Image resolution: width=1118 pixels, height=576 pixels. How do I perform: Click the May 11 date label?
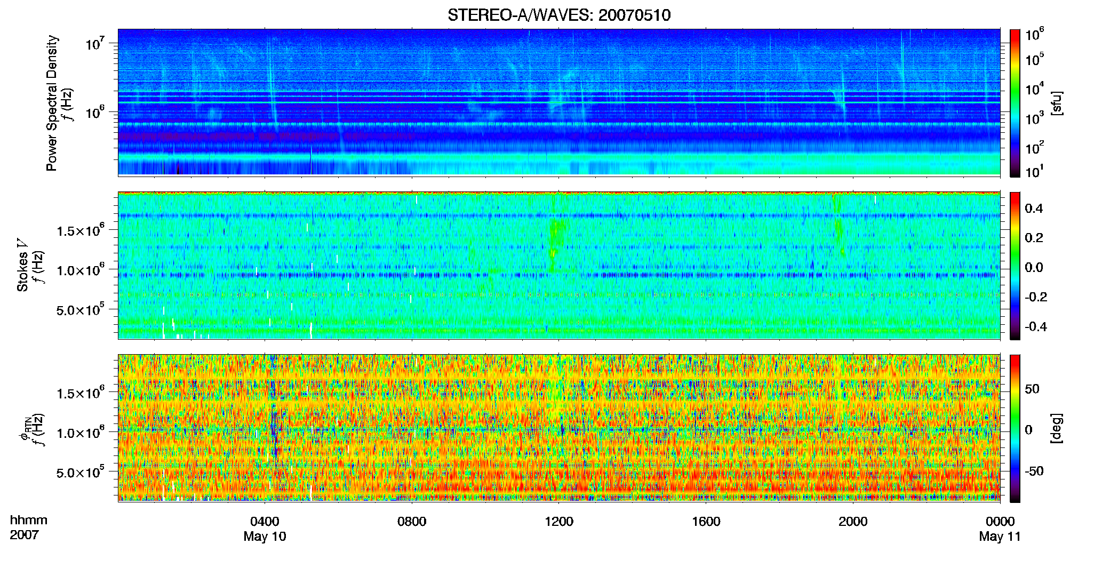click(x=1000, y=537)
